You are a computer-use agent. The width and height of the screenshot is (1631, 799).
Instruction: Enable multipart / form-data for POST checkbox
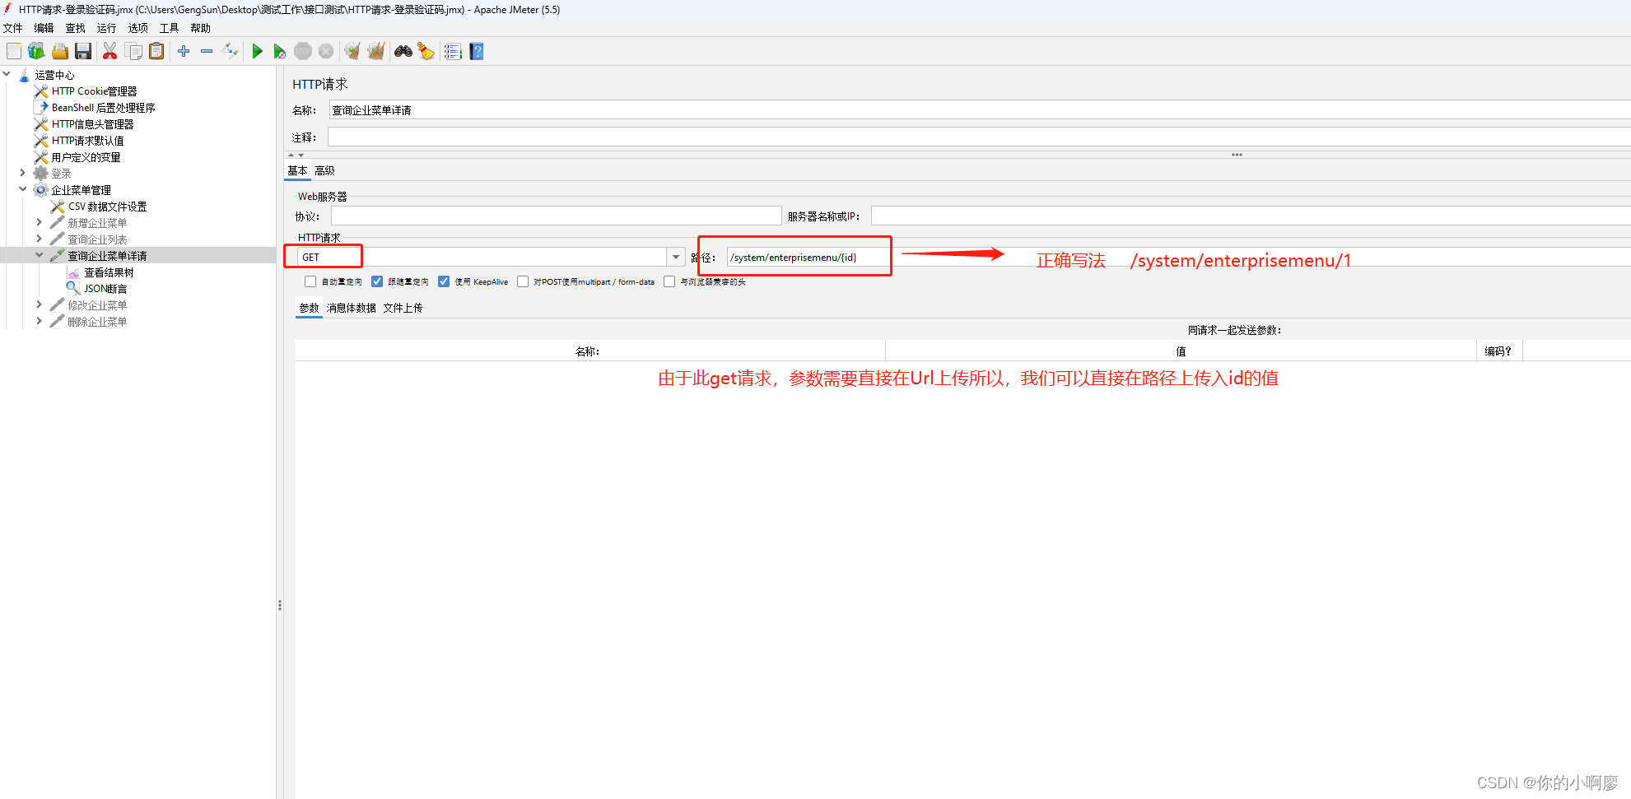[523, 281]
